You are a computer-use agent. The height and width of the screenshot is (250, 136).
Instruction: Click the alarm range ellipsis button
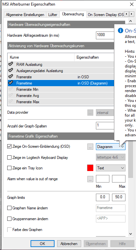[x=90, y=179]
